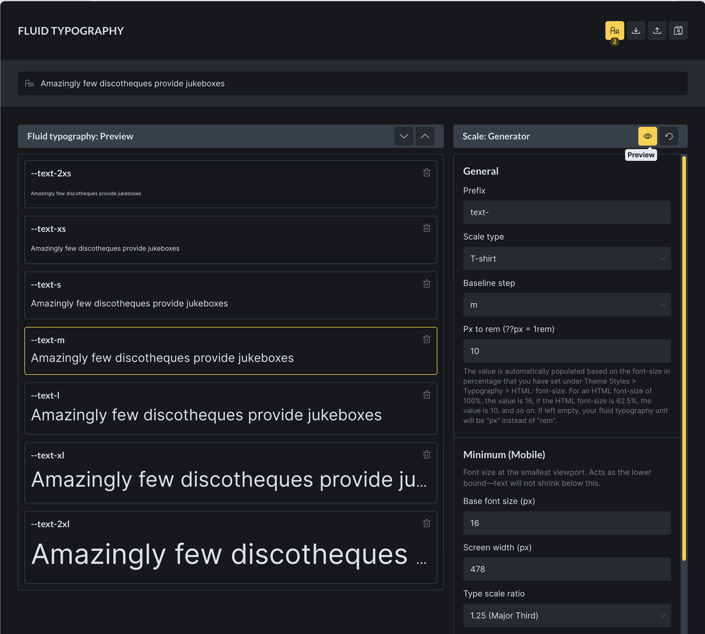The width and height of the screenshot is (705, 634).
Task: Toggle the Preview eye button
Action: [x=647, y=136]
